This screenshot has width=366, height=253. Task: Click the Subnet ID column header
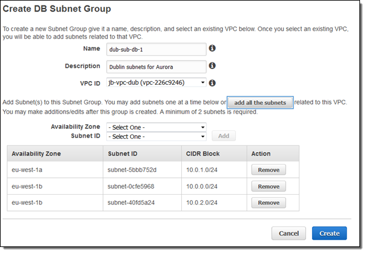124,154
